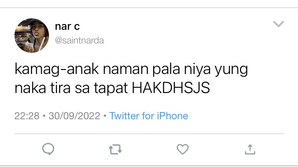Click the word pala in the tweet
This screenshot has width=298, height=167.
166,69
